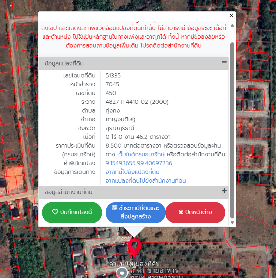Click the QR code icon on the tax button
Image resolution: width=276 pixels, height=278 pixels.
coord(115,208)
